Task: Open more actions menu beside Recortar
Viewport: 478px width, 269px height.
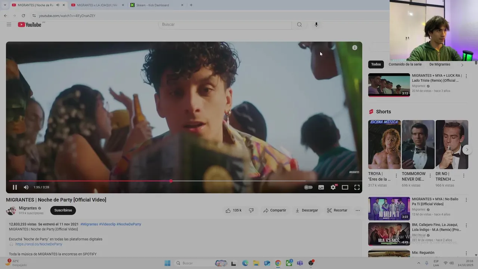Action: coord(358,210)
